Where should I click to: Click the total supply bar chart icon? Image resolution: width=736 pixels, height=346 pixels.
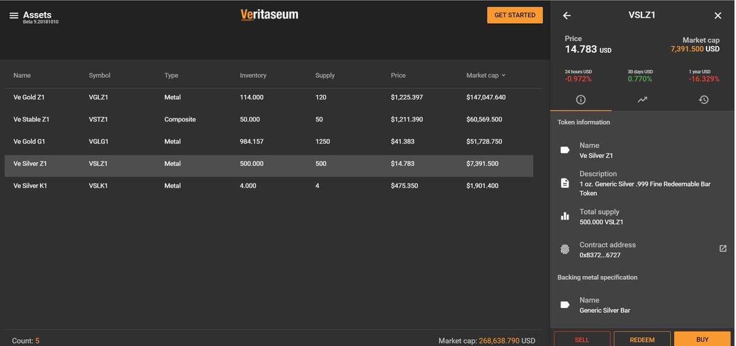(x=565, y=216)
